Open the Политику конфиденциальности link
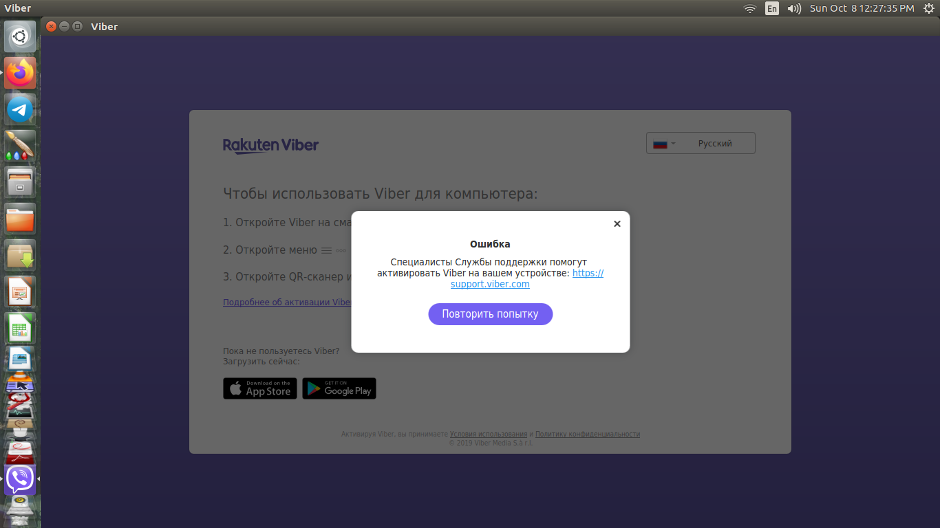 (x=588, y=434)
